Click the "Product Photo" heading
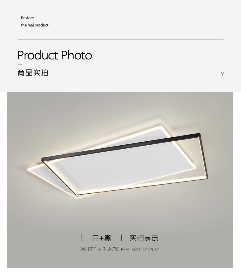The height and width of the screenshot is (272, 241). (x=55, y=55)
